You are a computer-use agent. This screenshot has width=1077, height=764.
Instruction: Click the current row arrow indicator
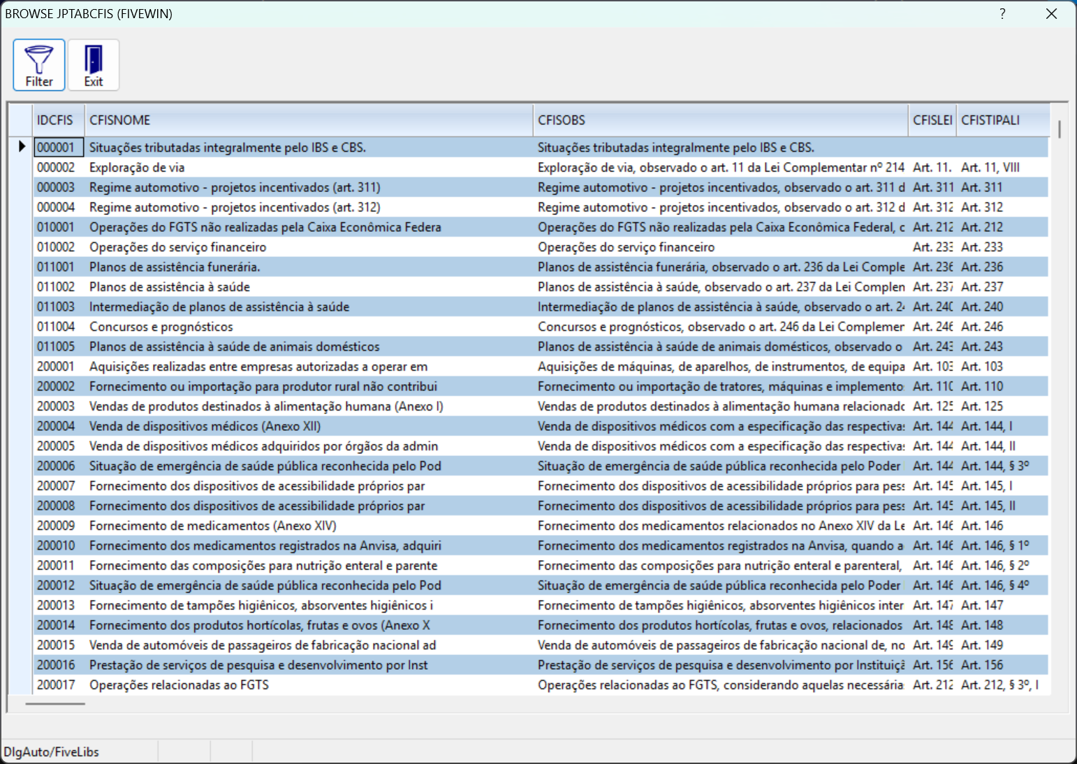(21, 147)
